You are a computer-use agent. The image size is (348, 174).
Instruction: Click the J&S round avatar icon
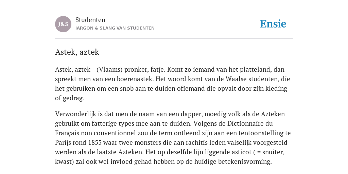click(x=63, y=24)
